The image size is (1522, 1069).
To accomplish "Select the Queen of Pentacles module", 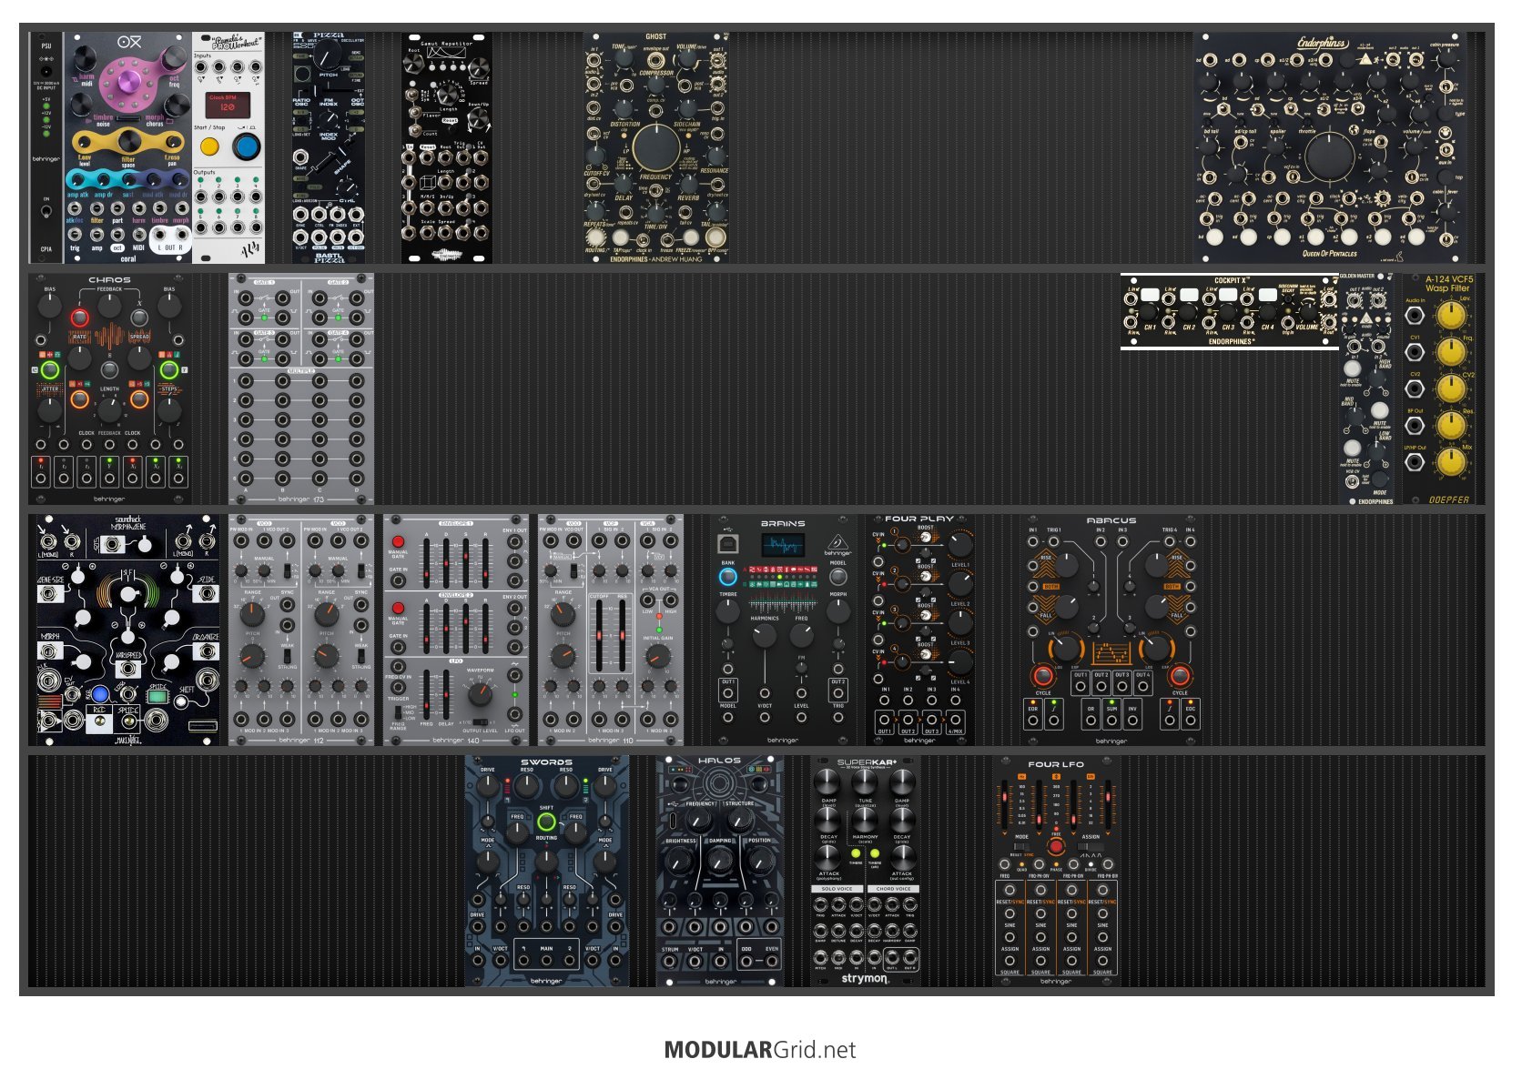I will click(x=1330, y=148).
